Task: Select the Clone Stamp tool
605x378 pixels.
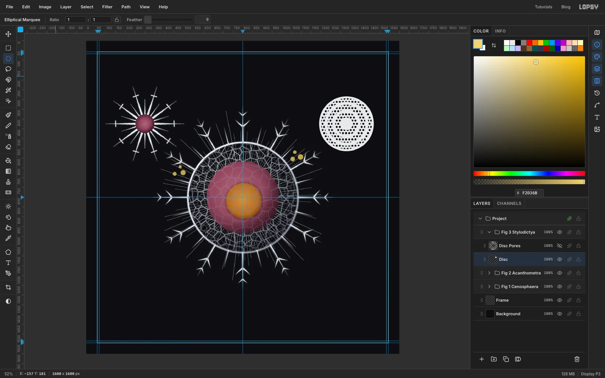Action: click(8, 182)
